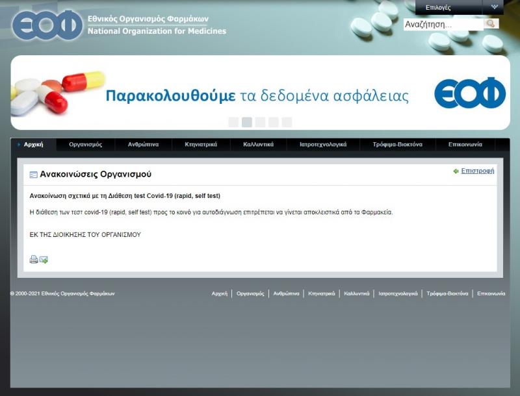
Task: Click the footer Αρχική link
Action: click(220, 293)
